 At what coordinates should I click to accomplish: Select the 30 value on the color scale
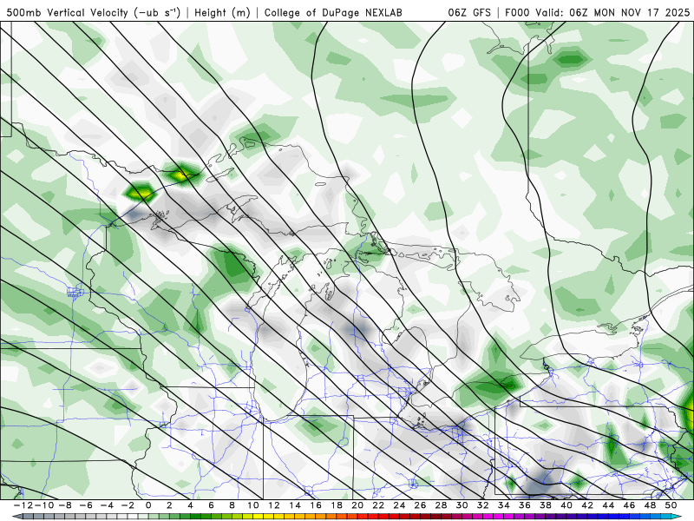point(462,505)
